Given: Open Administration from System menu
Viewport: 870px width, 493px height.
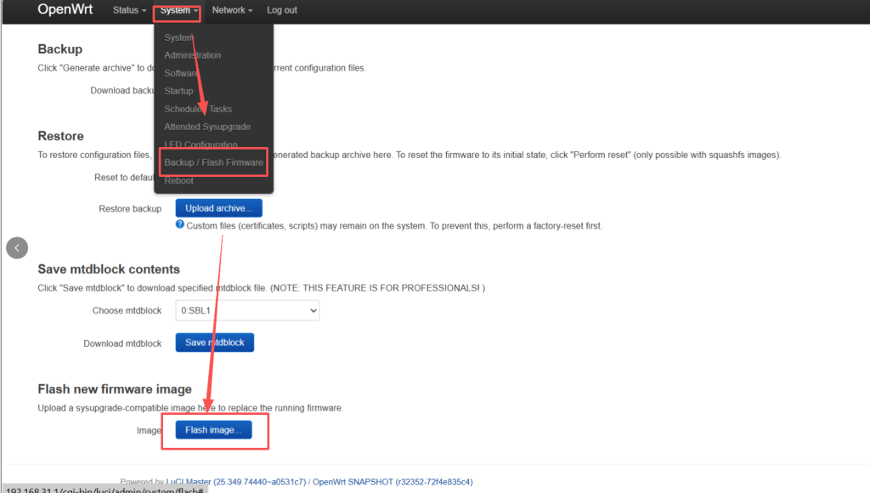Looking at the screenshot, I should 192,55.
